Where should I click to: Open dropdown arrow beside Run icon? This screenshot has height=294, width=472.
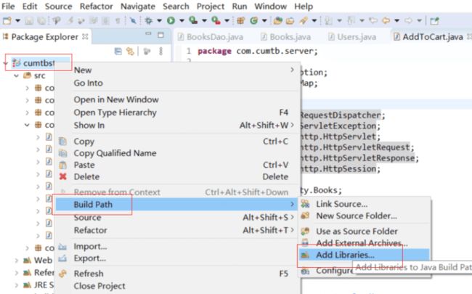click(182, 20)
